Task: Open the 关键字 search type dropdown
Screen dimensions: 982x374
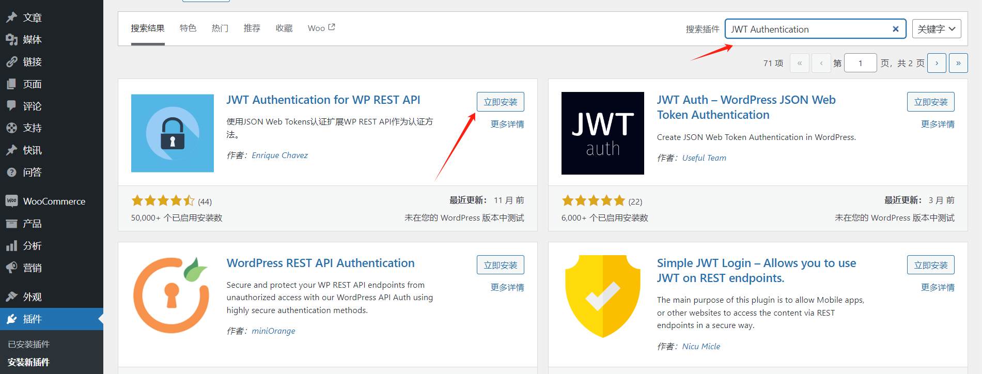Action: (937, 29)
